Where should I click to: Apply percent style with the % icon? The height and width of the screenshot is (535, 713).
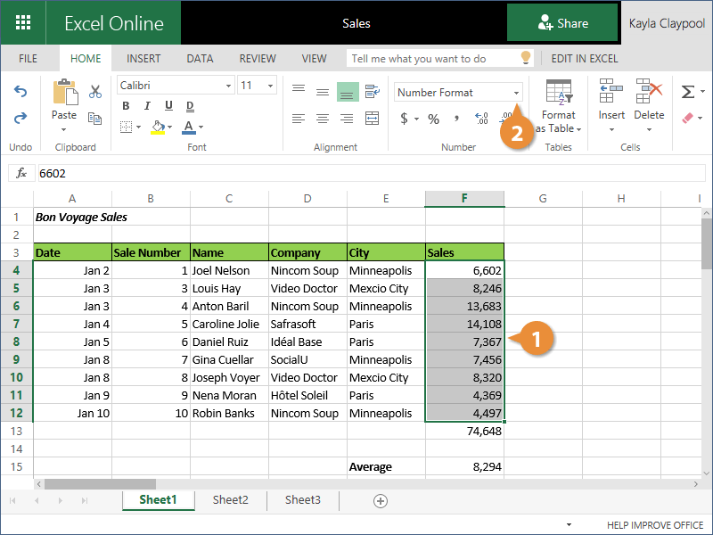pos(433,119)
